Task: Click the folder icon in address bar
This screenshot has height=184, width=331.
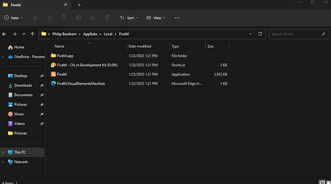Action: pyautogui.click(x=44, y=34)
